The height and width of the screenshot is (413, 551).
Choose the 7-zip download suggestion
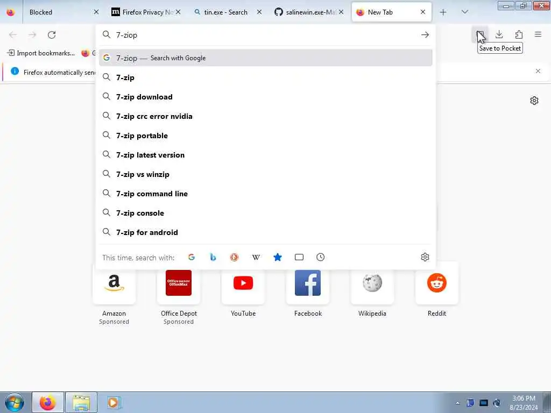tap(265, 97)
